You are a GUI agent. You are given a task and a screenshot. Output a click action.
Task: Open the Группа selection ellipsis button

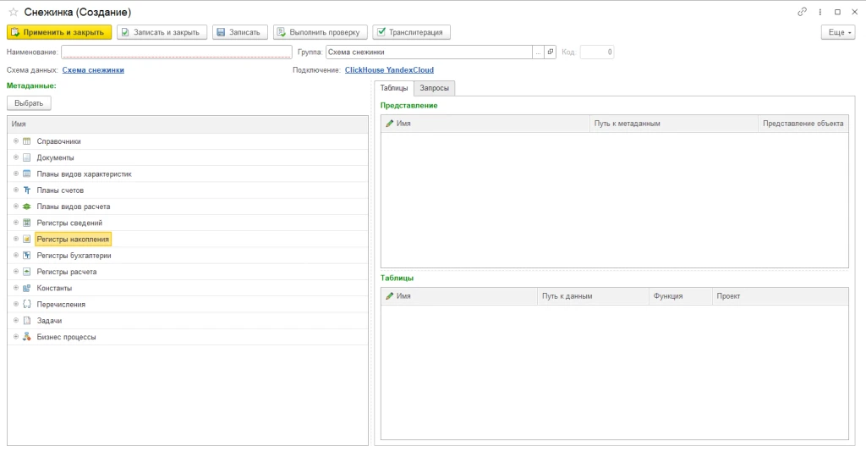tap(538, 52)
